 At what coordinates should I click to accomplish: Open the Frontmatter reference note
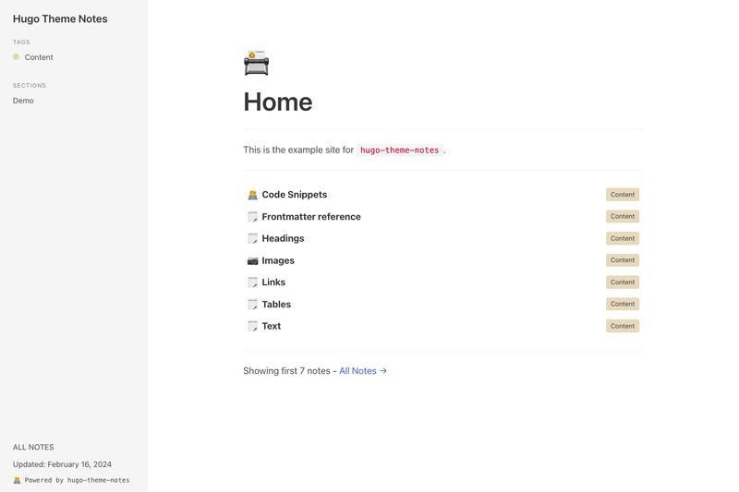pos(311,217)
